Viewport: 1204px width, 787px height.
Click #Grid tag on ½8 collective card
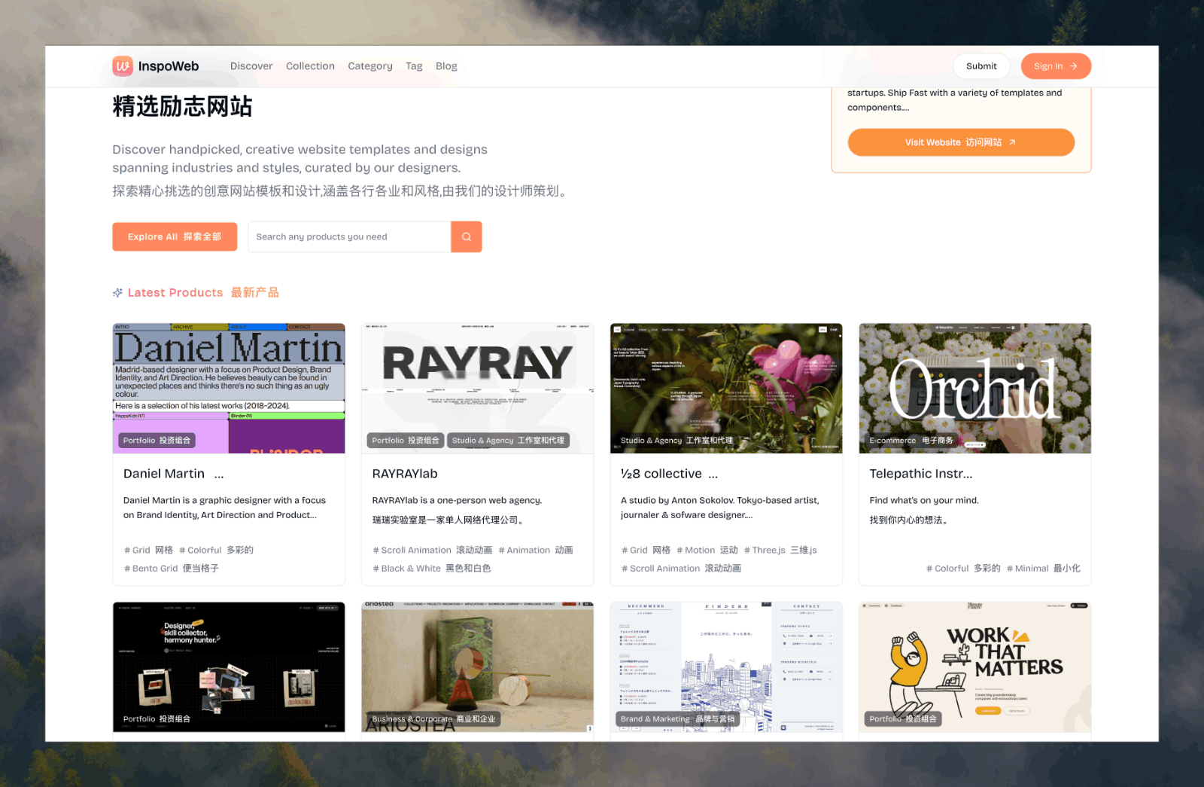point(646,551)
